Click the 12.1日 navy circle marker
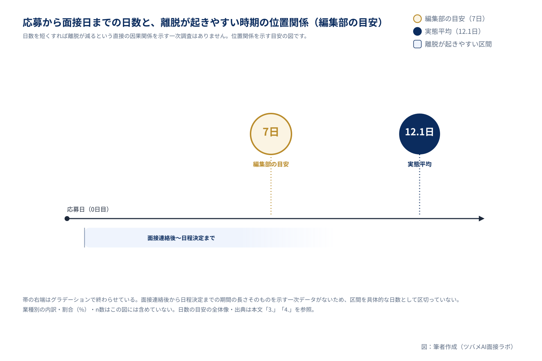The image size is (542, 361). [x=420, y=134]
